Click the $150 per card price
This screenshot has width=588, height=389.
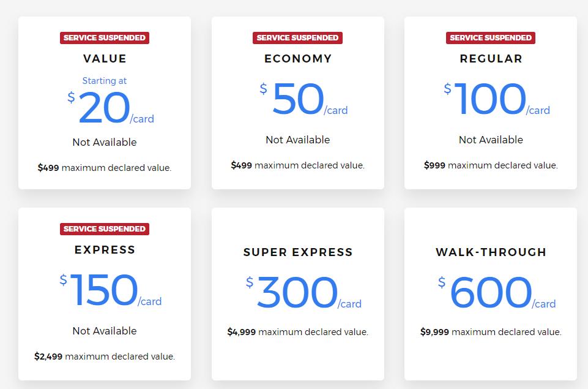[110, 292]
